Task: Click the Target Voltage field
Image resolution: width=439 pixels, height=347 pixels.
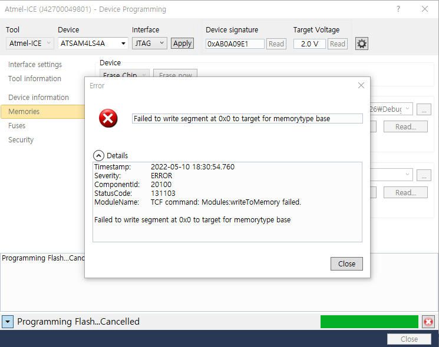Action: point(309,44)
